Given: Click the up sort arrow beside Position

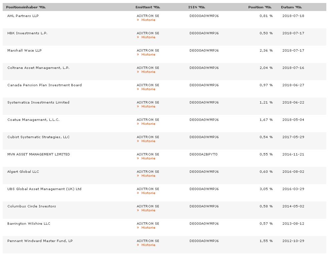Looking at the screenshot, I should point(270,7).
